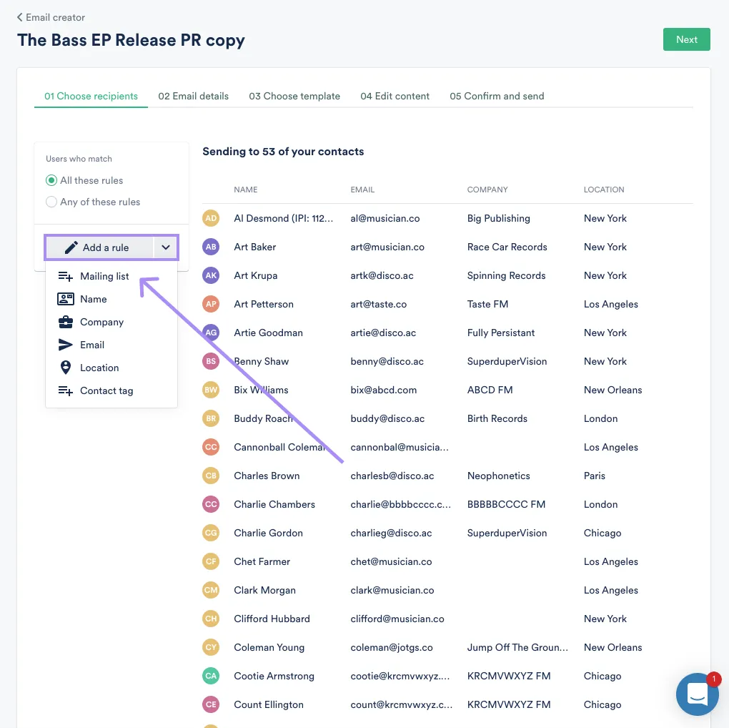The image size is (729, 728).
Task: Click the green Next button
Action: (x=686, y=39)
